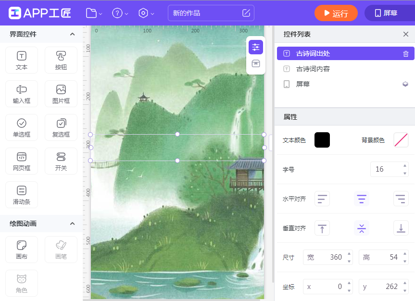
Task: Decrease the 高 height value
Action: (x=405, y=261)
